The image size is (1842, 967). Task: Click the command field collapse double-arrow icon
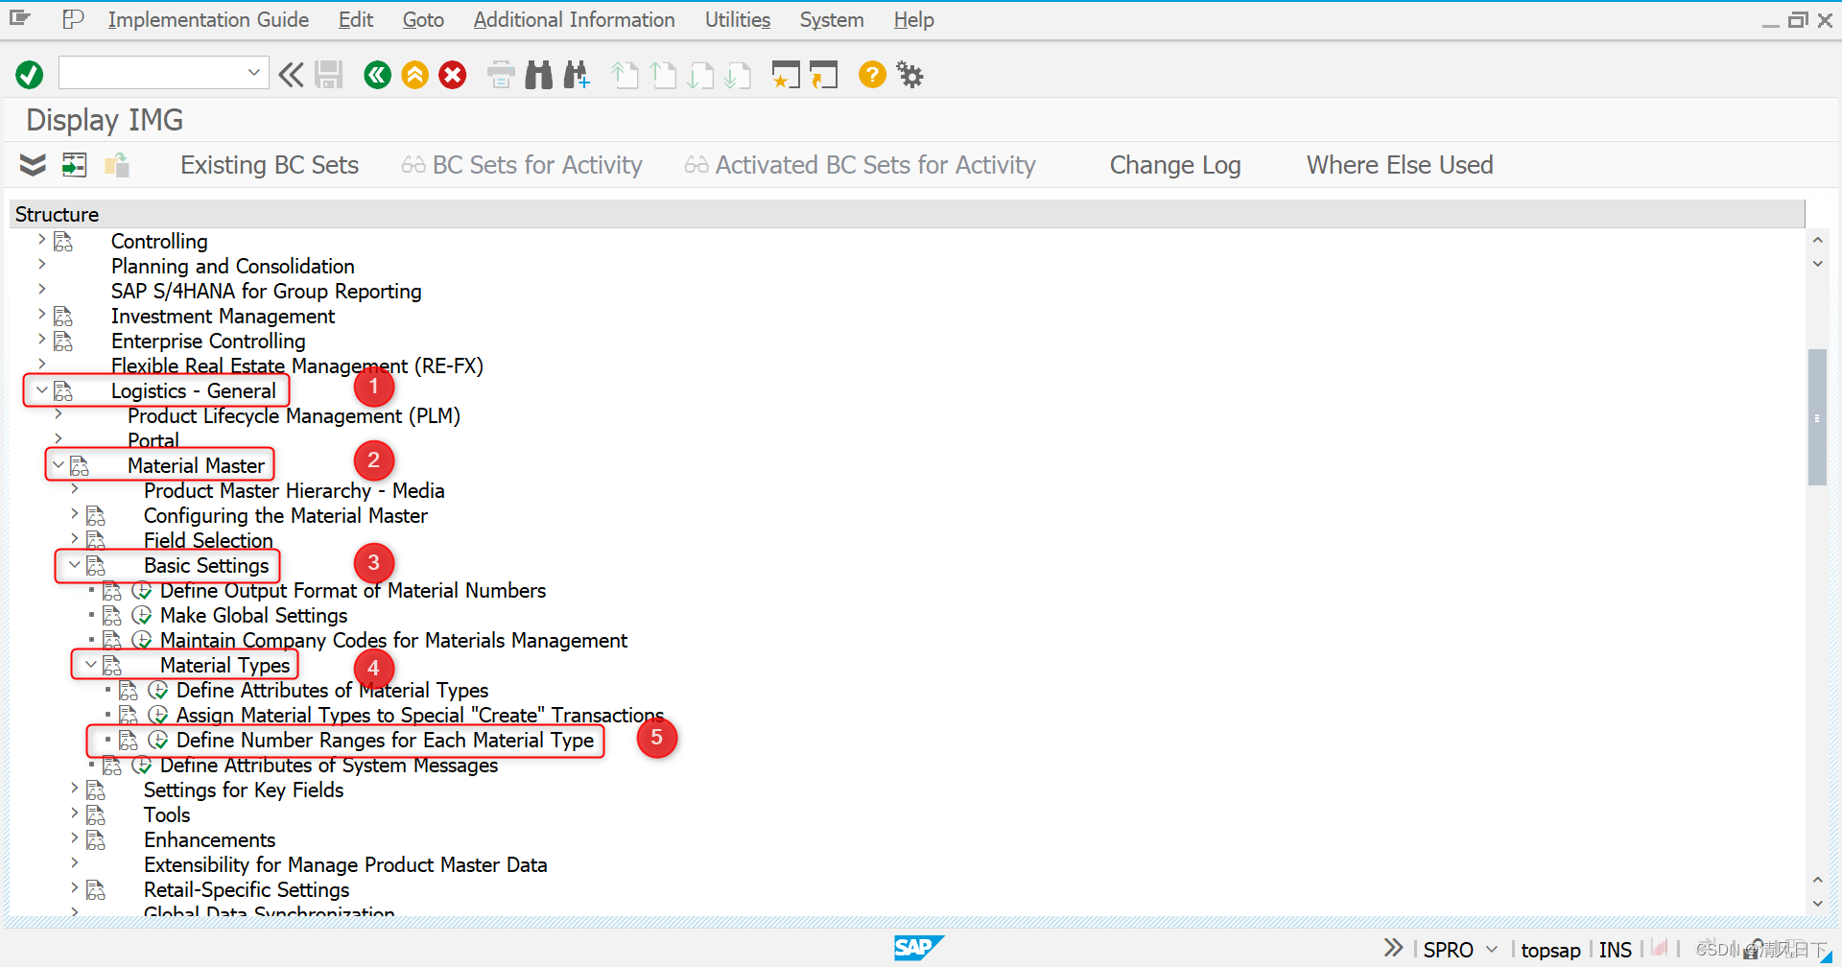pyautogui.click(x=291, y=75)
